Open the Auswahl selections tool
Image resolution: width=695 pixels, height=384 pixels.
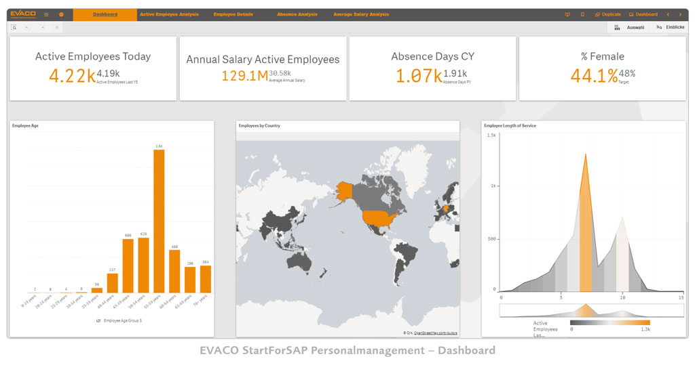click(629, 27)
